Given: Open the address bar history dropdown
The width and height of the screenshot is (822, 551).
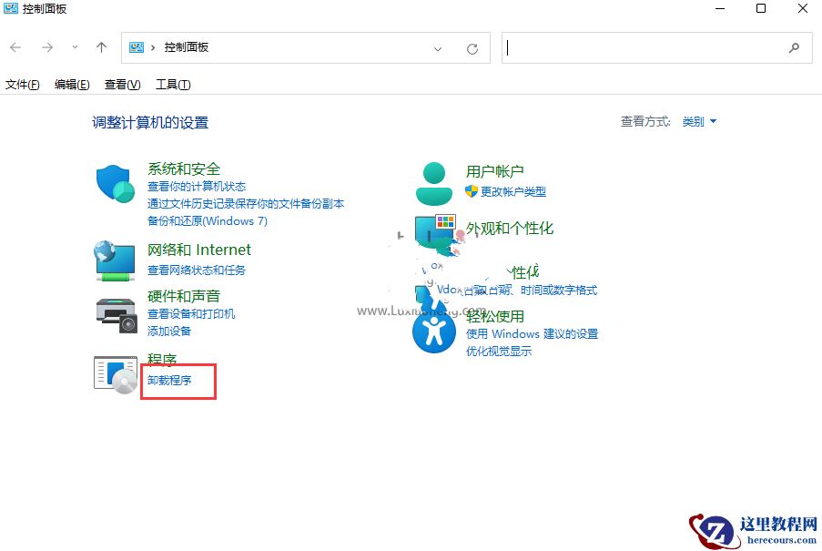Looking at the screenshot, I should pyautogui.click(x=437, y=47).
